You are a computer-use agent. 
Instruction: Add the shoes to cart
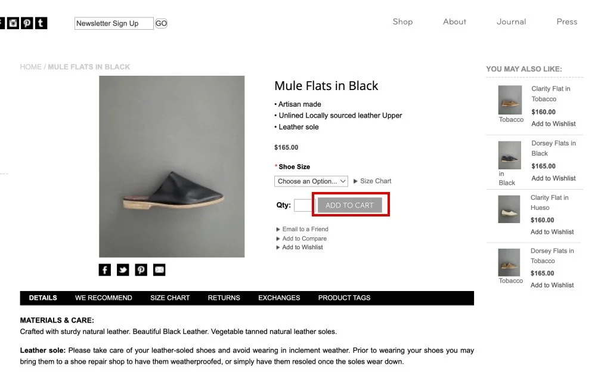pyautogui.click(x=350, y=205)
